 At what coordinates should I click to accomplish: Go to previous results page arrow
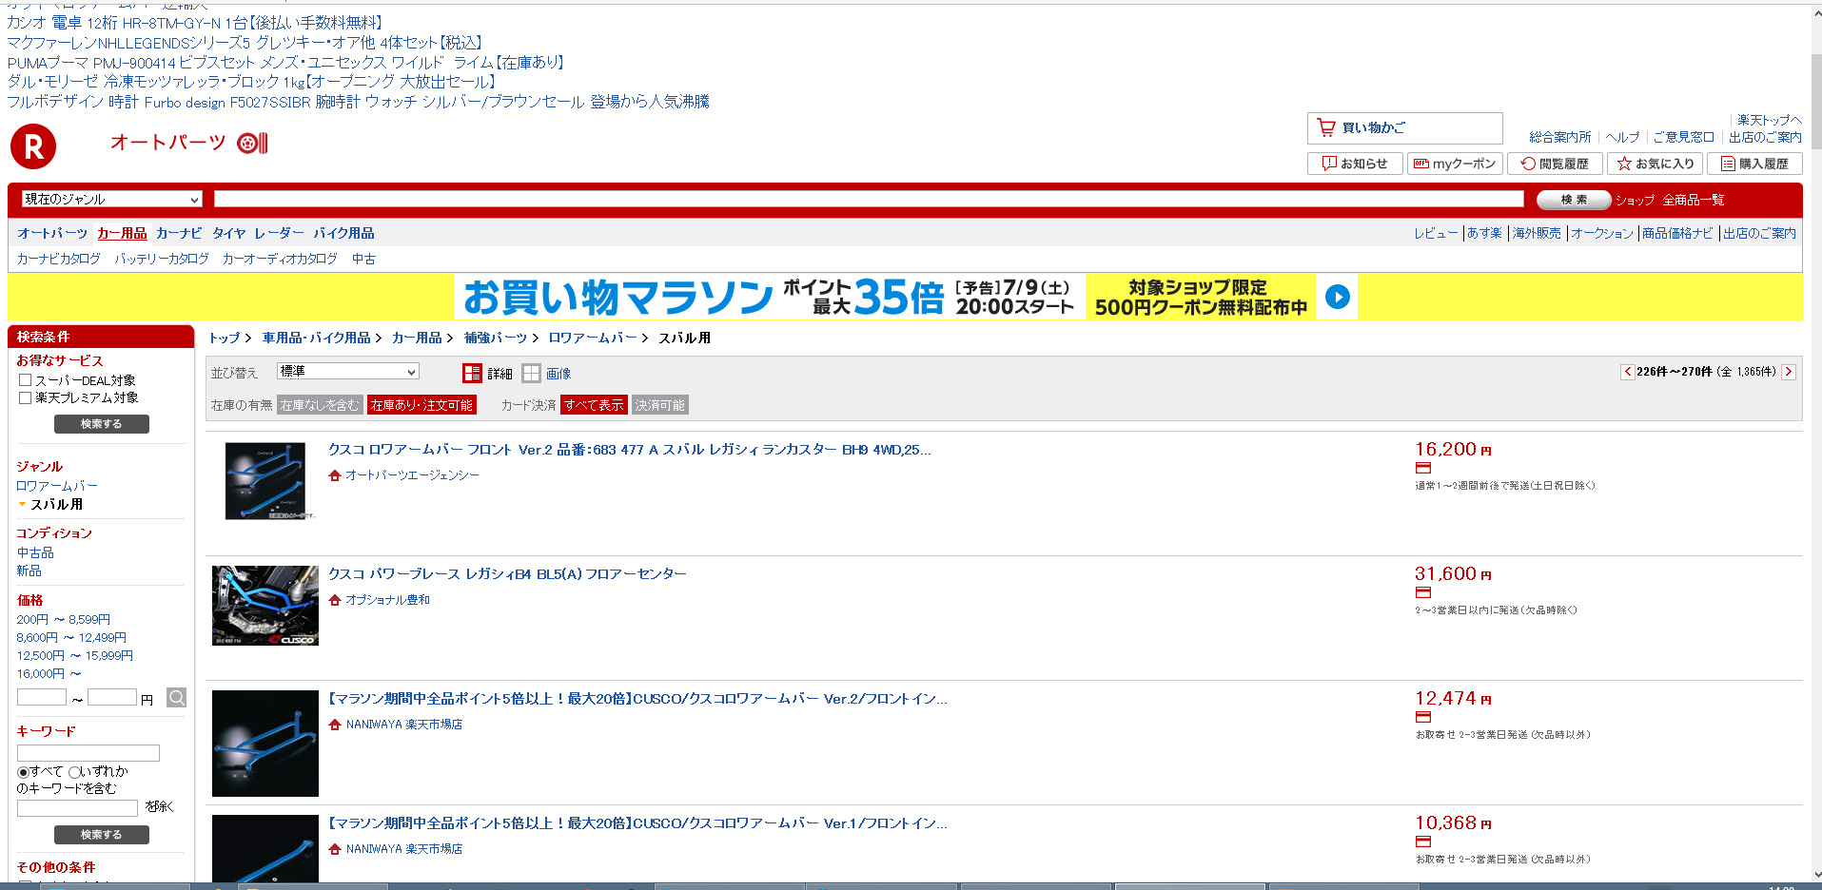click(x=1627, y=372)
